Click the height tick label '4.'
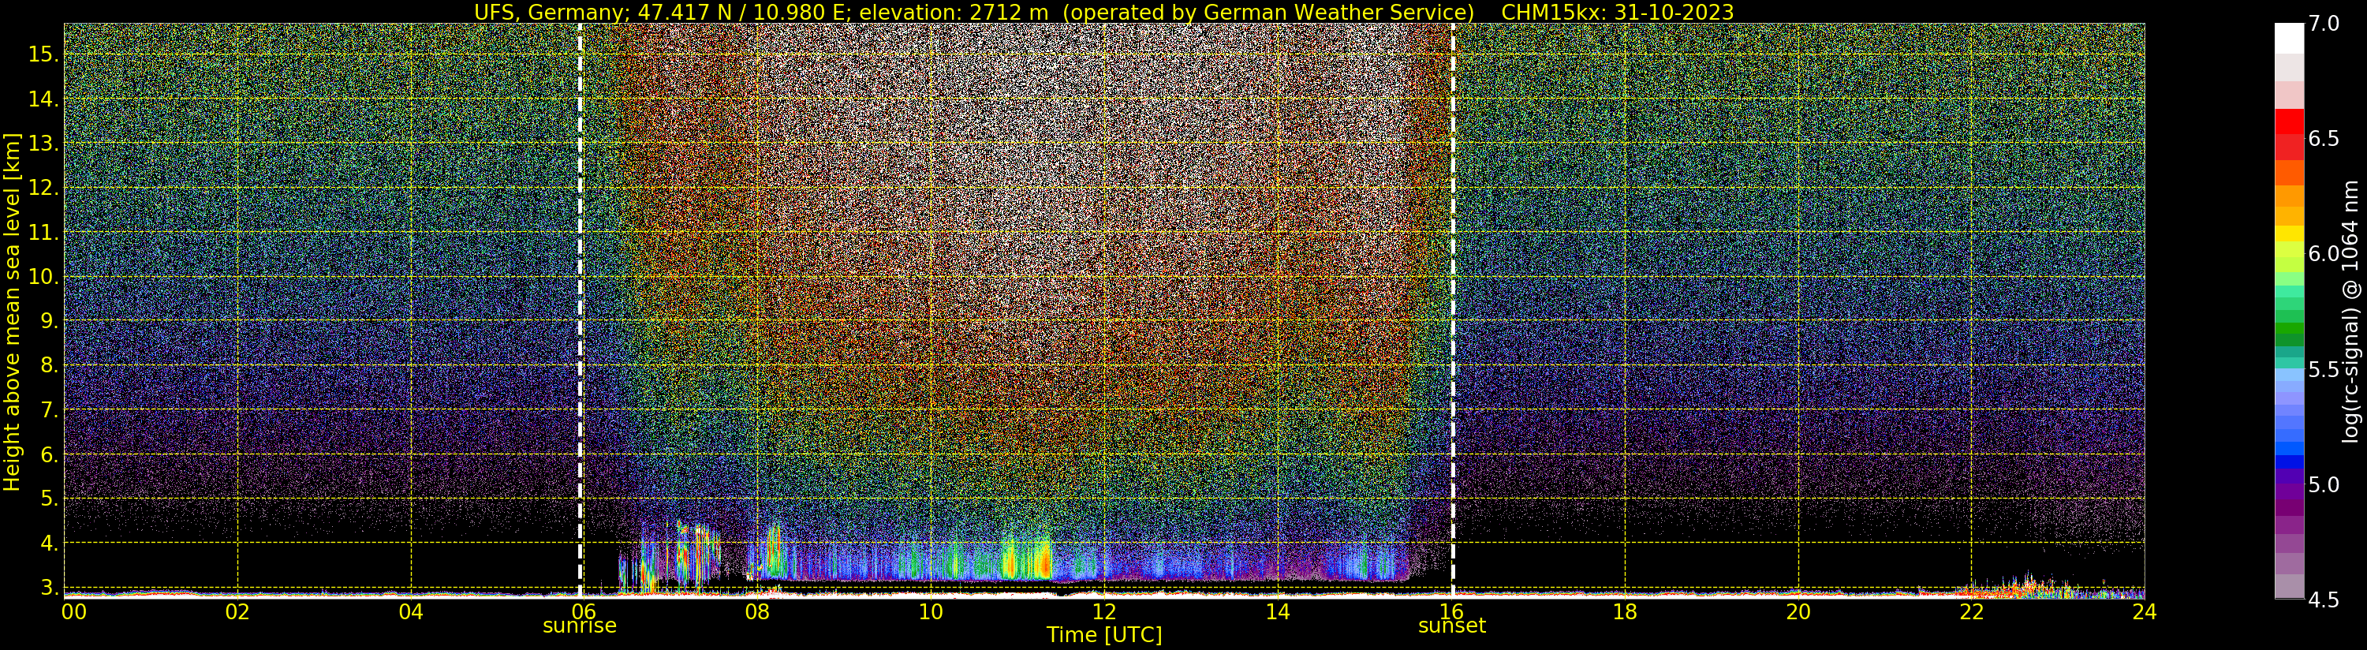Viewport: 2367px width, 650px height. (49, 544)
